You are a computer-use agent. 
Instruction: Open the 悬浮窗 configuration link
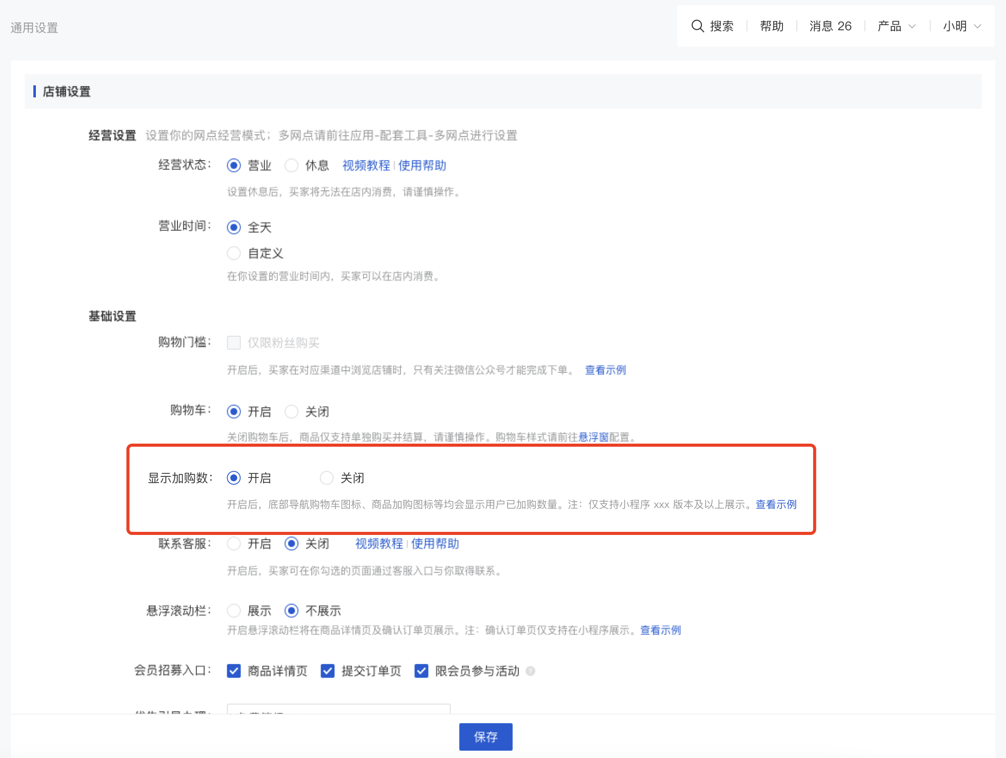[593, 437]
